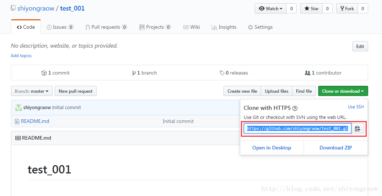
Task: Click the test_001 README heading
Action: 50,169
